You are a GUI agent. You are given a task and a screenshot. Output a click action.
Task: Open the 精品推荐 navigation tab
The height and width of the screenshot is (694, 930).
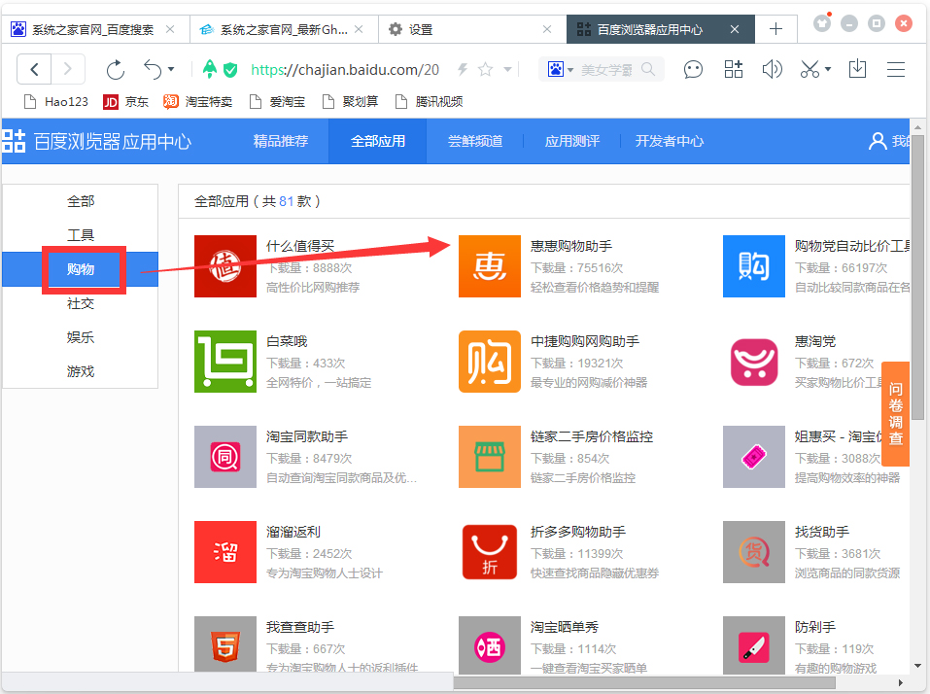281,141
